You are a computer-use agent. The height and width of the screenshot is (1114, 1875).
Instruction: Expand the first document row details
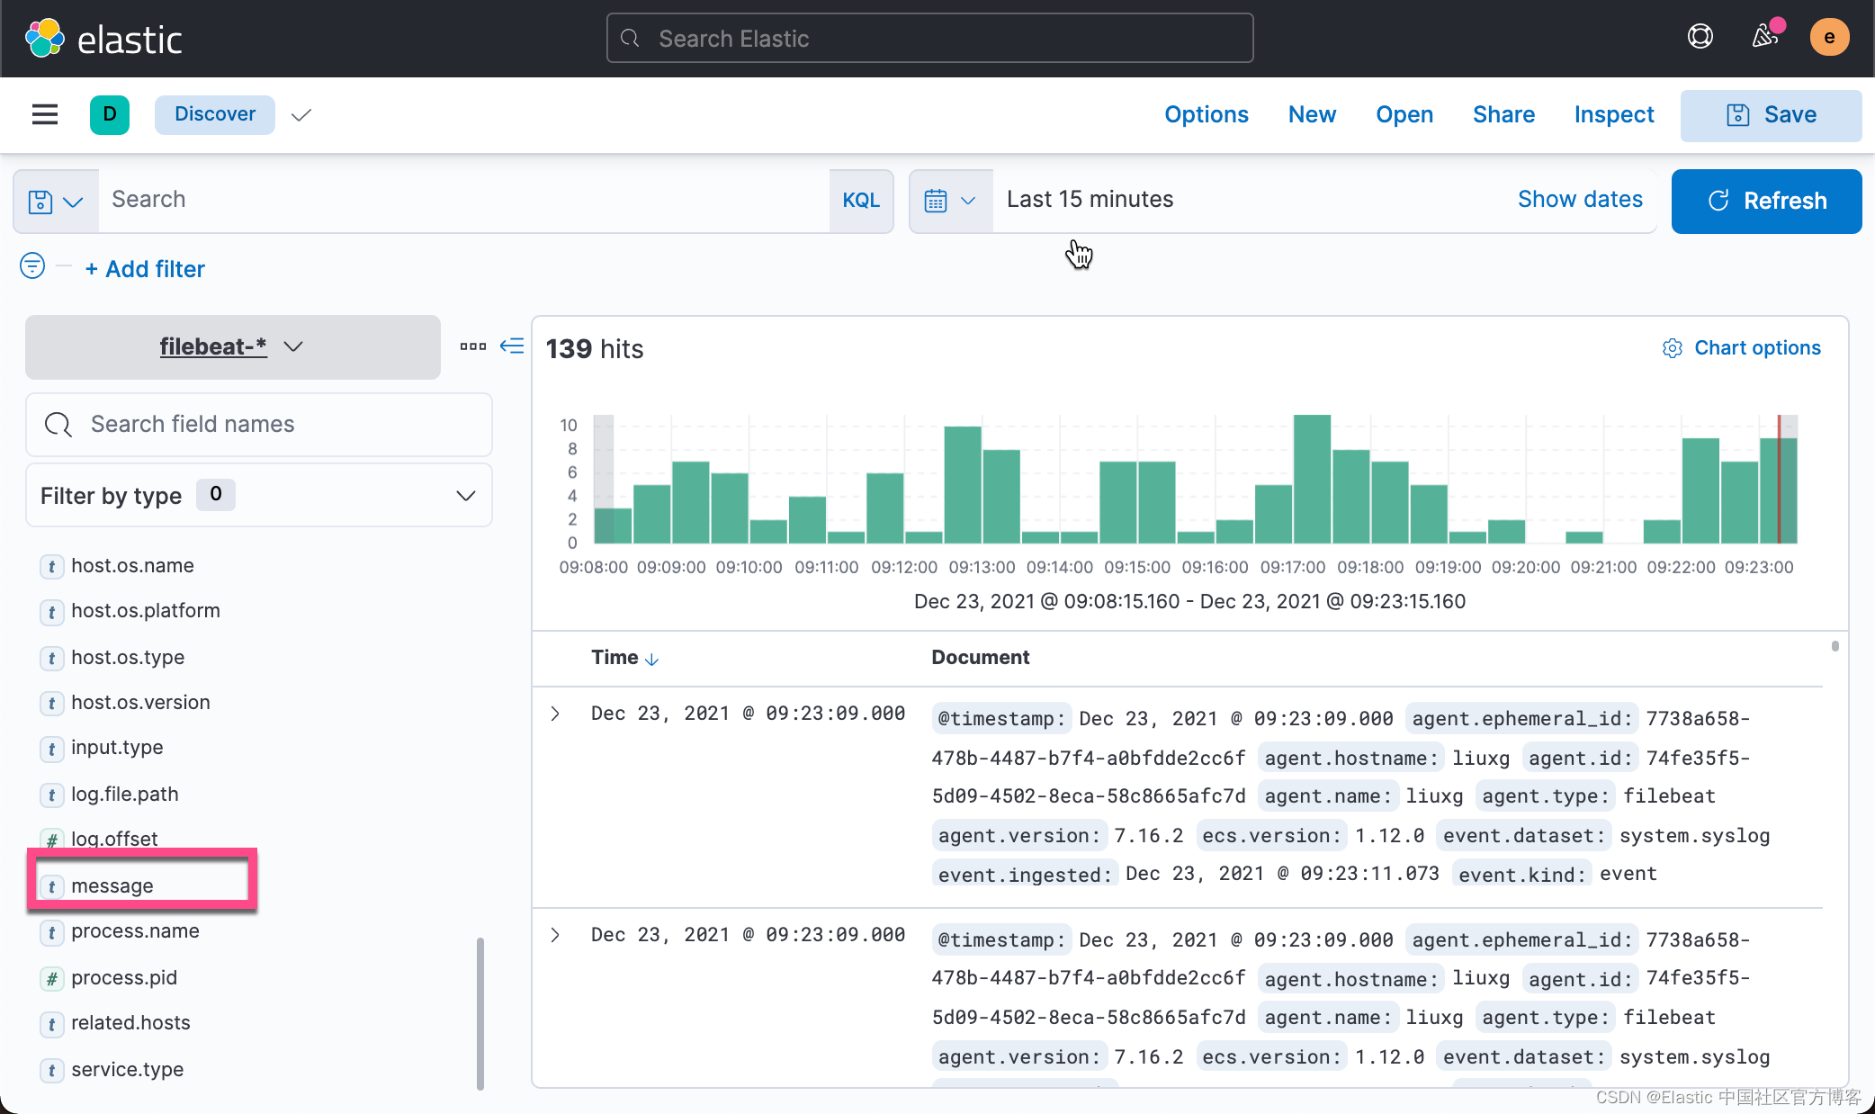(554, 714)
